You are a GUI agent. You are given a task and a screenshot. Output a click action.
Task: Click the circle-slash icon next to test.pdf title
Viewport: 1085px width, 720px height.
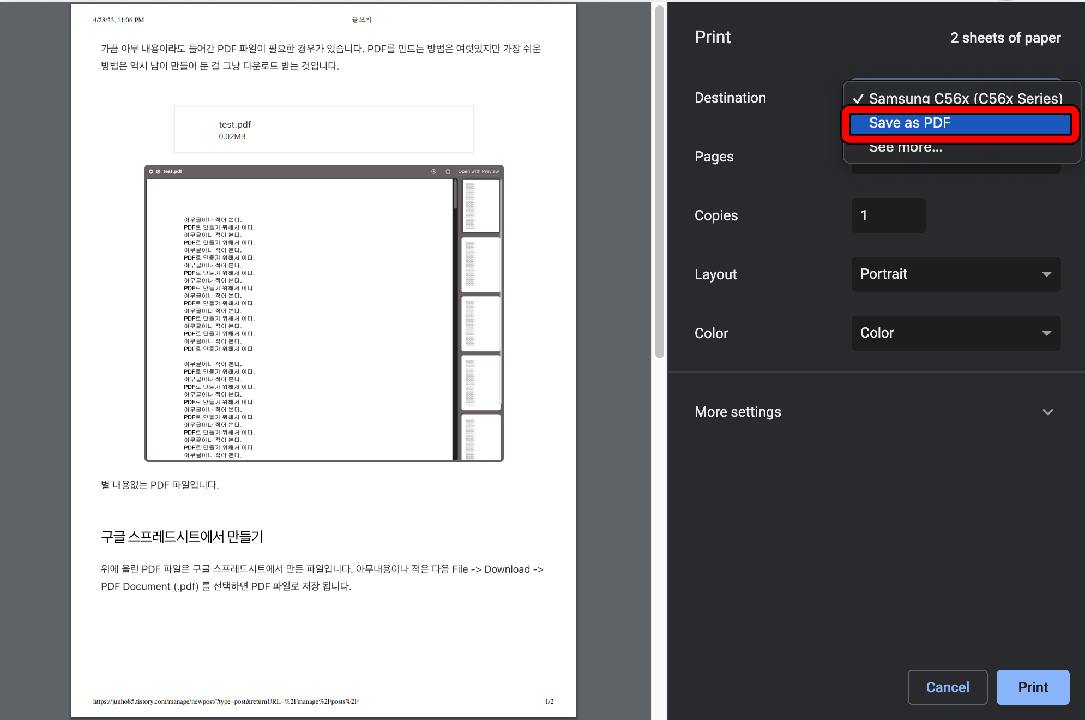[x=158, y=171]
